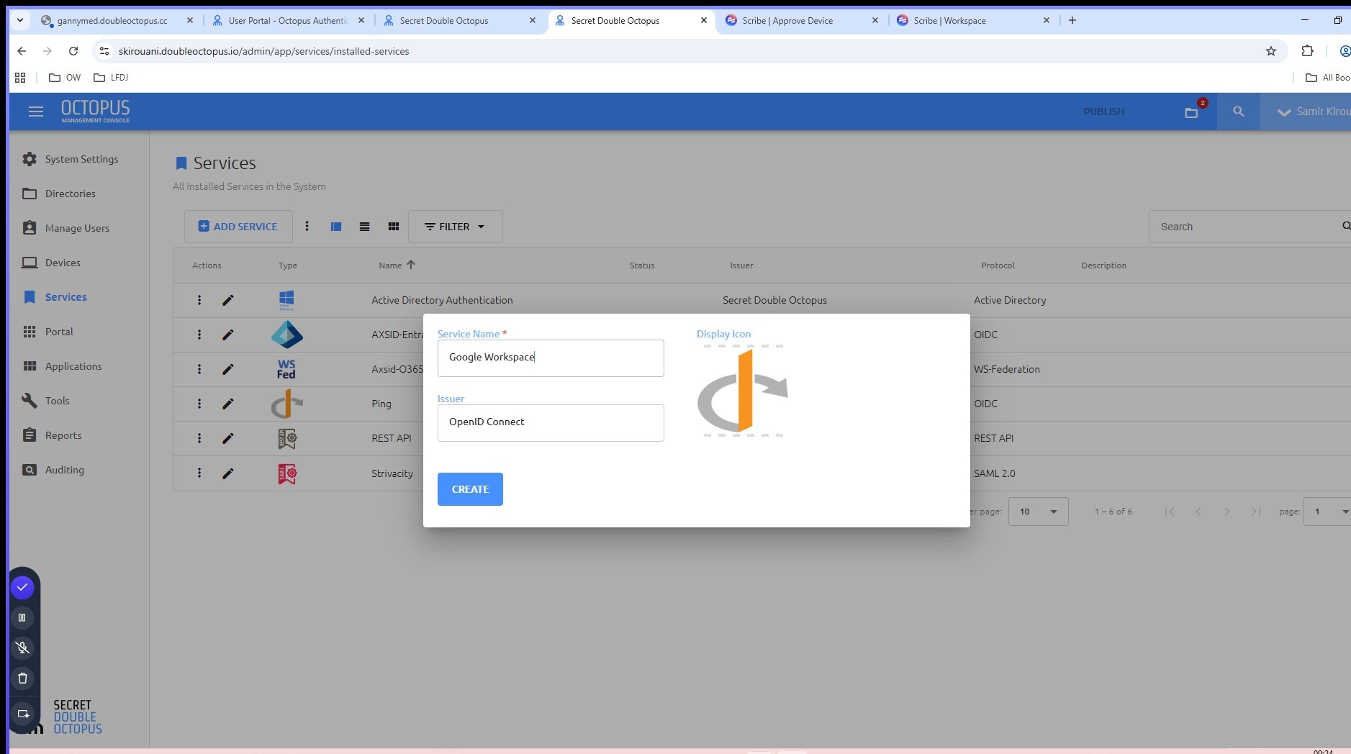Open actions menu for REST API row
The width and height of the screenshot is (1351, 754).
point(199,438)
